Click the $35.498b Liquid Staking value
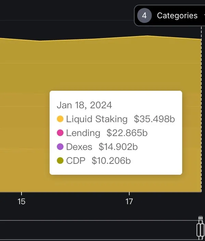Image resolution: width=205 pixels, height=241 pixels. point(154,119)
